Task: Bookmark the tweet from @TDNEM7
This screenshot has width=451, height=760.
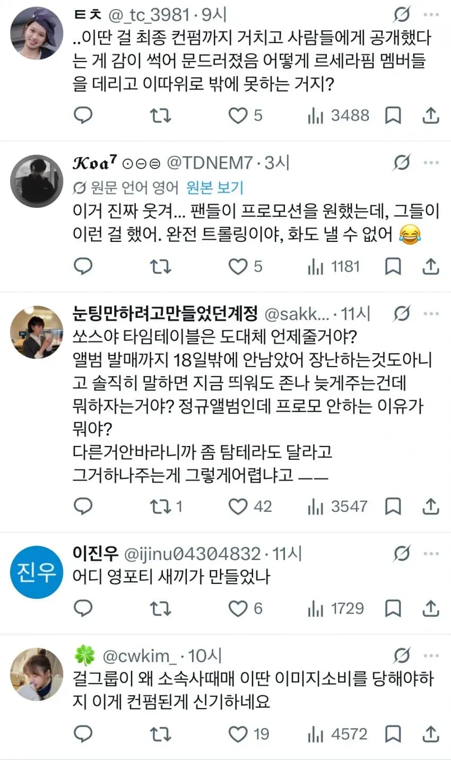Action: (393, 266)
